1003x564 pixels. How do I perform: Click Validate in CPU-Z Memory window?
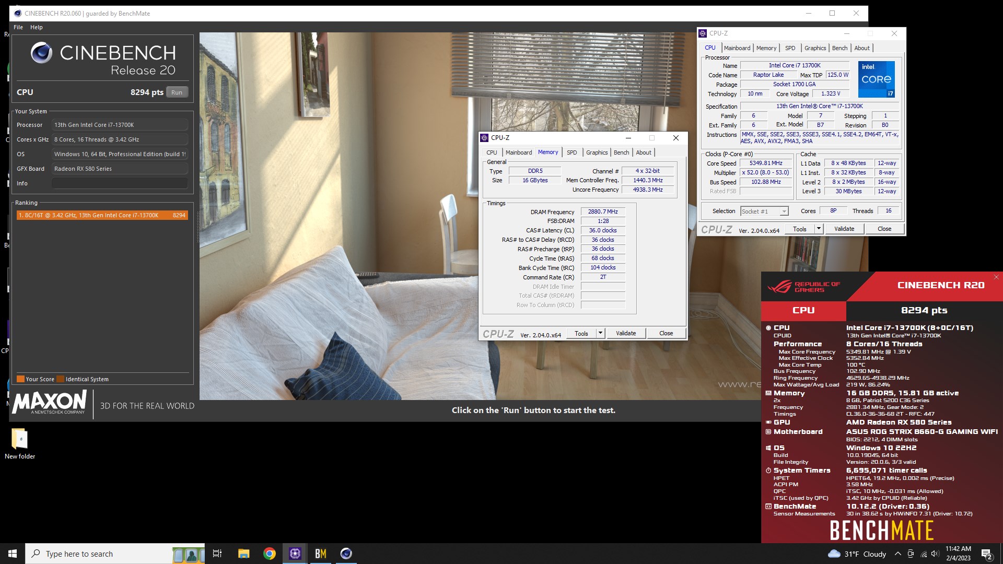(x=626, y=333)
